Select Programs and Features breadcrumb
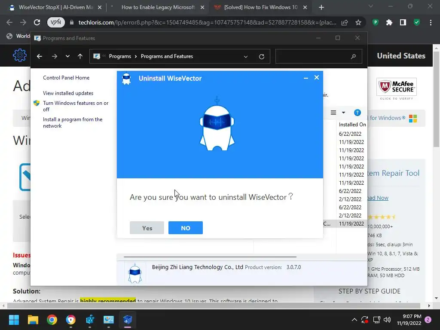Screen dimensions: 440x330 click(167, 56)
